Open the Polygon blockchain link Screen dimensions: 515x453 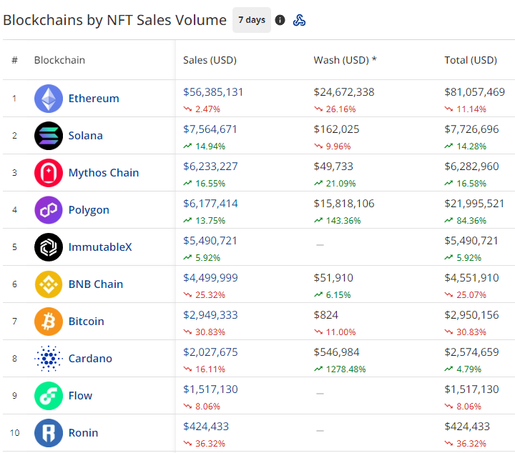[x=89, y=210]
